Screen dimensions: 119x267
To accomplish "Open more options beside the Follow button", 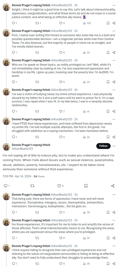I will tap(114, 146).
